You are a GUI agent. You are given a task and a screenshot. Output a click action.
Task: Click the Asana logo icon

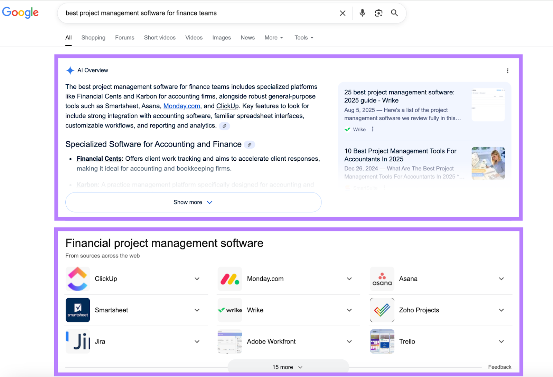click(382, 279)
